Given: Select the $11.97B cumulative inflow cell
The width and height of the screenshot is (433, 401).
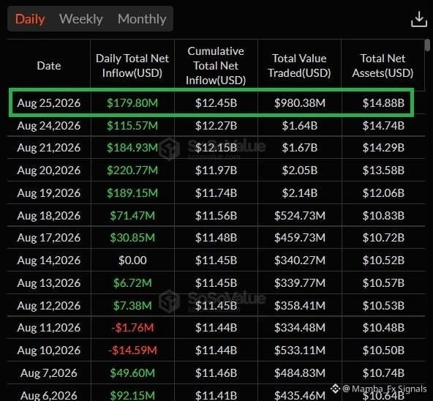Looking at the screenshot, I should (216, 170).
